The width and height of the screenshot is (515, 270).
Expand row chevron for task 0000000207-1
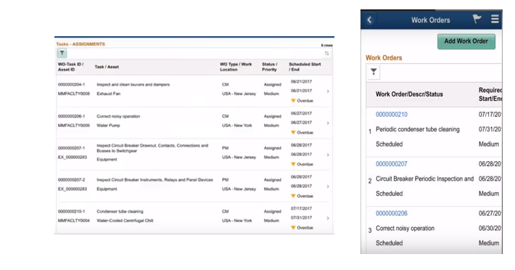point(328,155)
